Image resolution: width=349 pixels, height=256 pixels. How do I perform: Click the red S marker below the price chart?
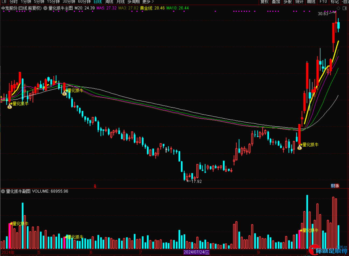coord(95,186)
